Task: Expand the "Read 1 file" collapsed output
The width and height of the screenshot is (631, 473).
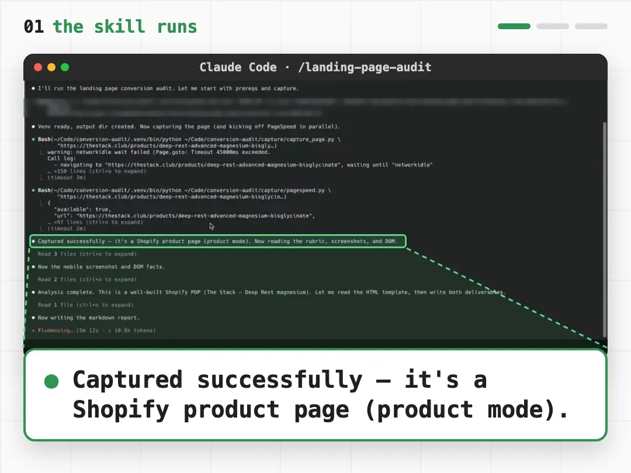Action: pos(86,305)
